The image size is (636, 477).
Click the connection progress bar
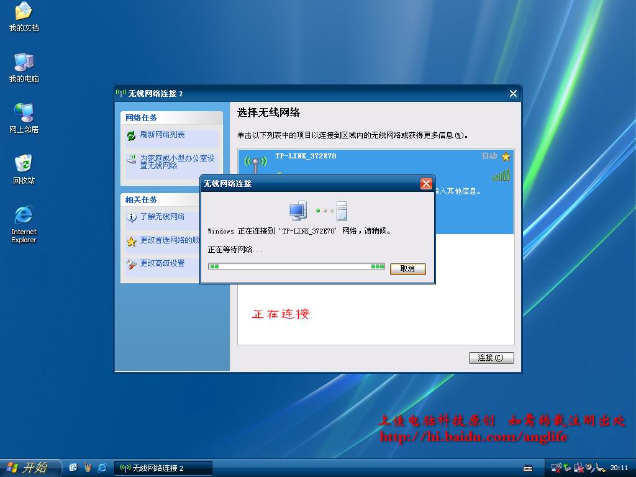pos(296,266)
